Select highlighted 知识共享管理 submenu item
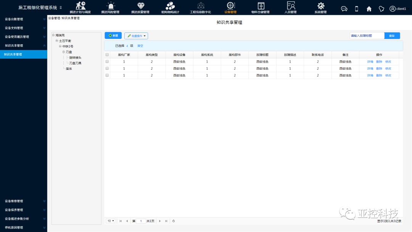The image size is (412, 232). [24, 55]
